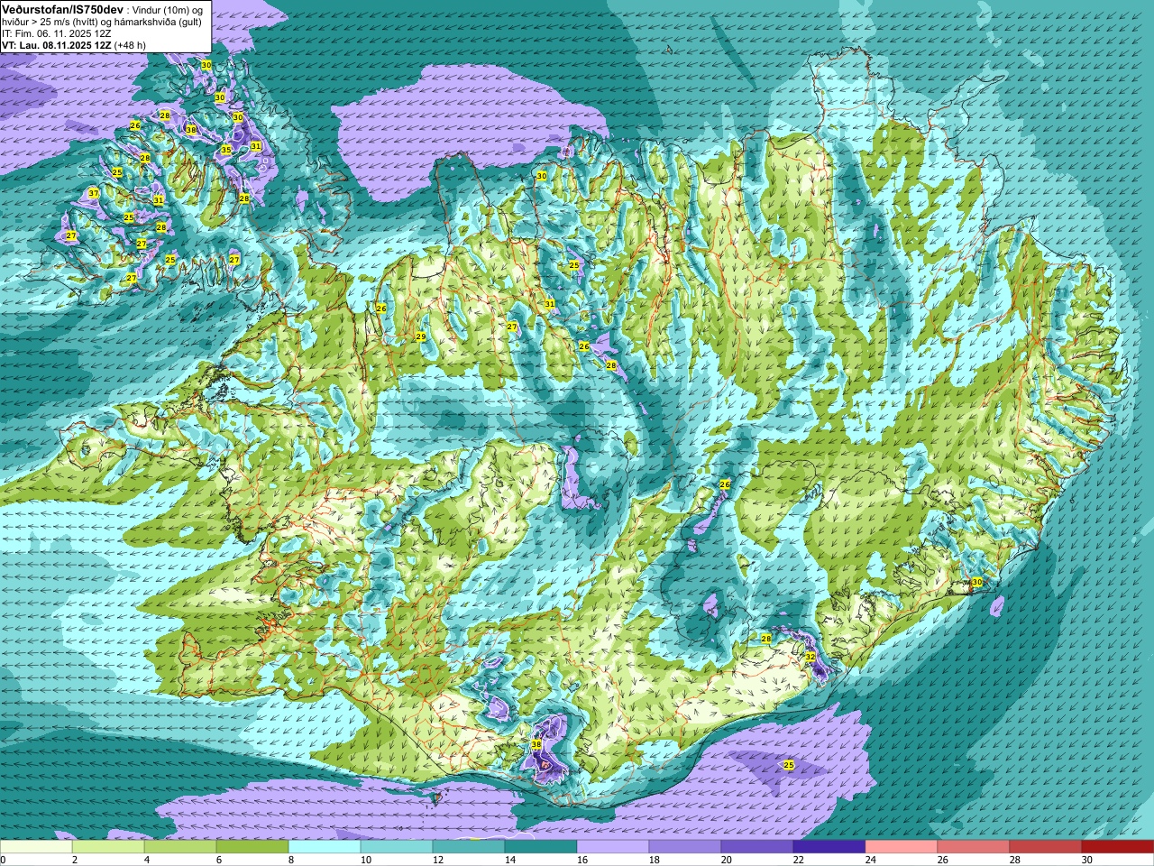1154x866 pixels.
Task: Click the legend tick label "14"
Action: [510, 860]
